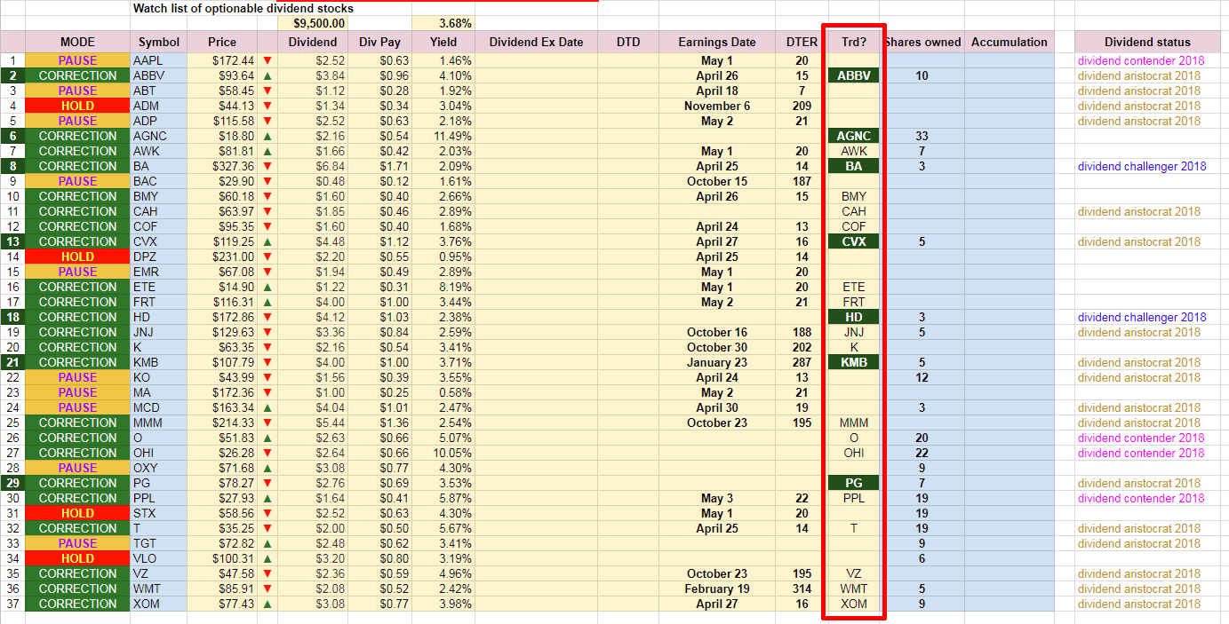The width and height of the screenshot is (1229, 624).
Task: Select the HOLD mode cell for ADM
Action: click(x=77, y=106)
